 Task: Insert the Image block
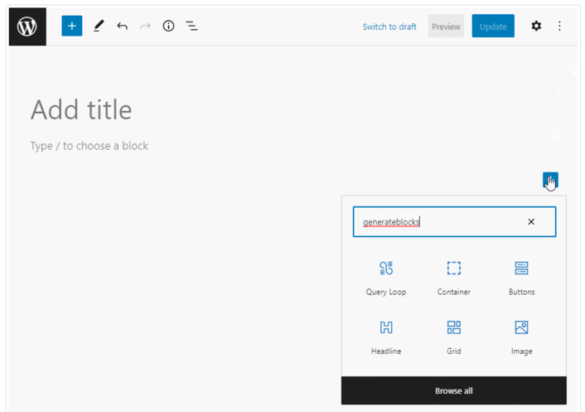[521, 337]
